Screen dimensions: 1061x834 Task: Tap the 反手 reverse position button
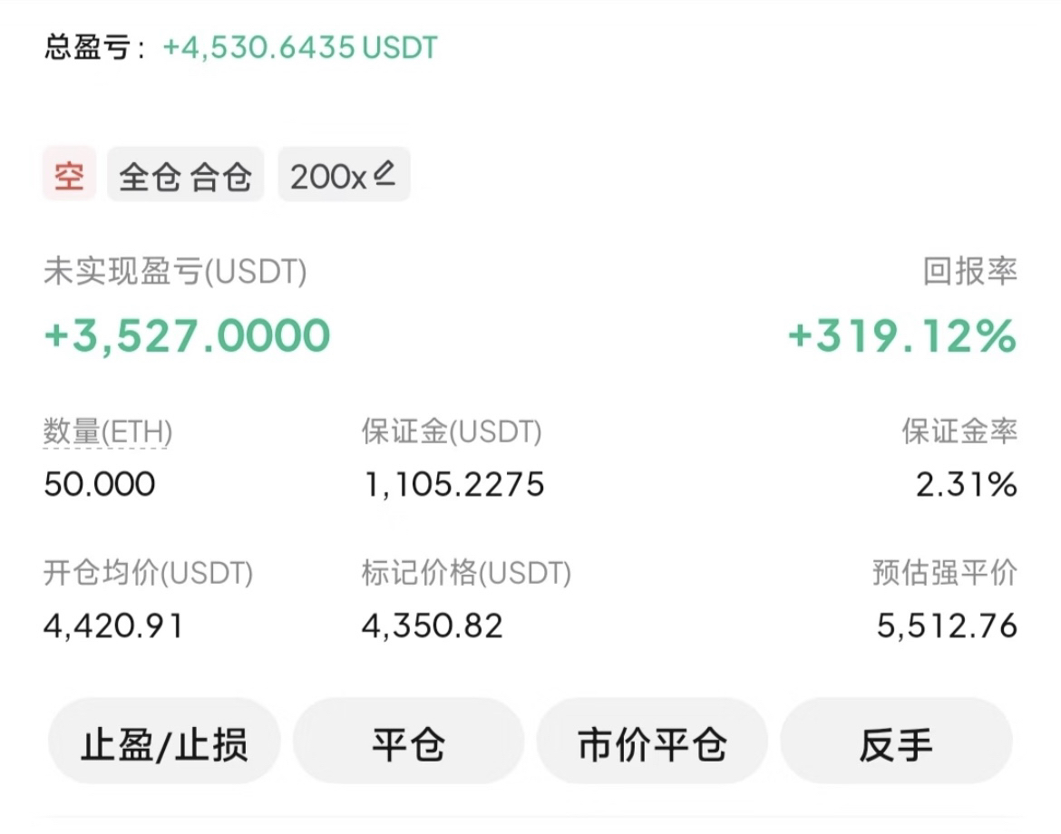pos(896,745)
